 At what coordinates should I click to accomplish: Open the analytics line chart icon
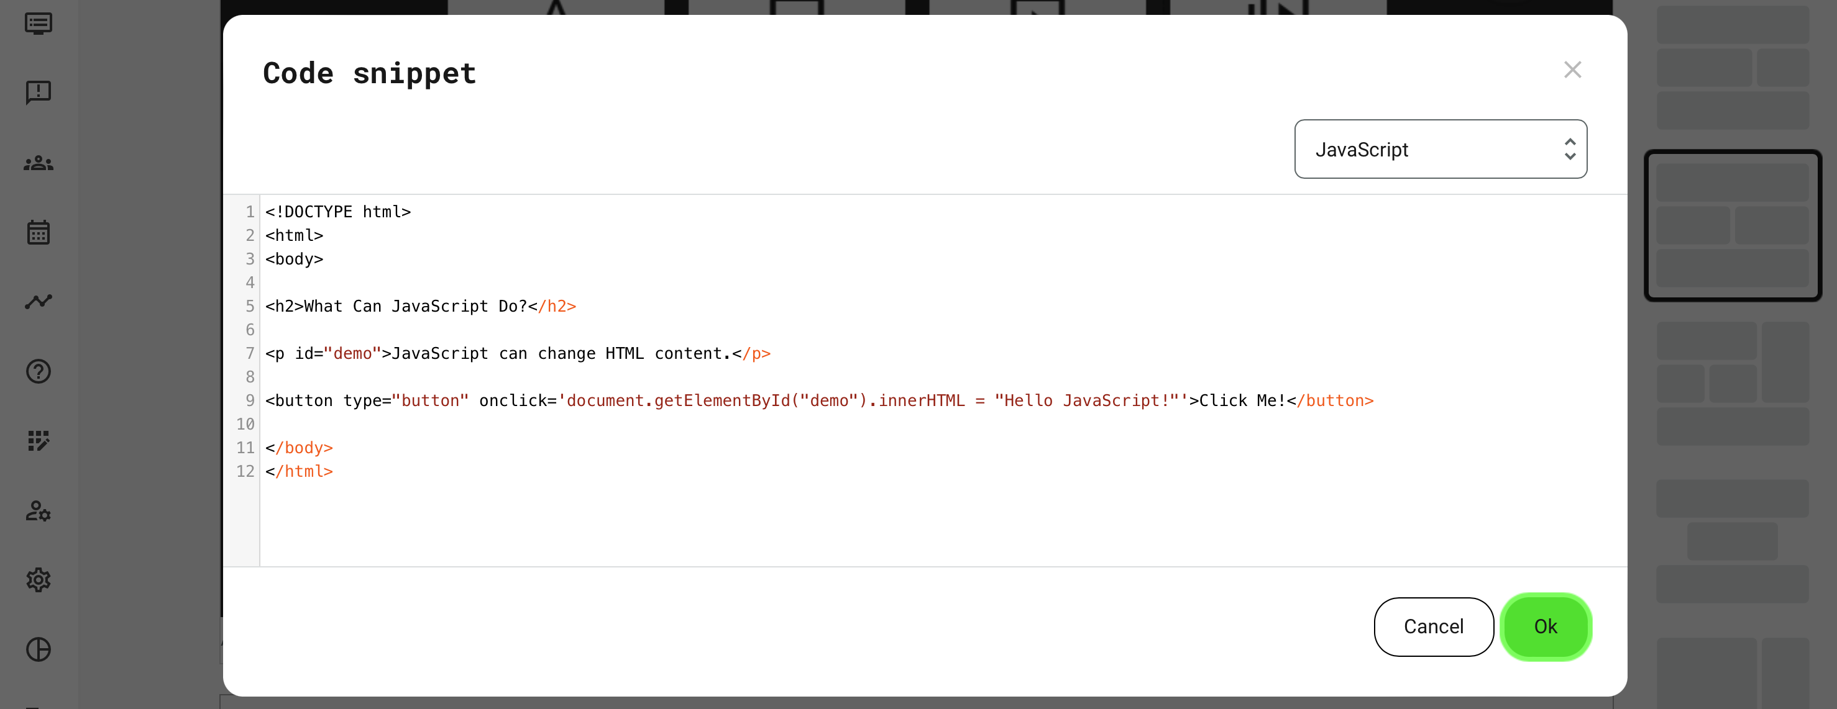coord(39,301)
